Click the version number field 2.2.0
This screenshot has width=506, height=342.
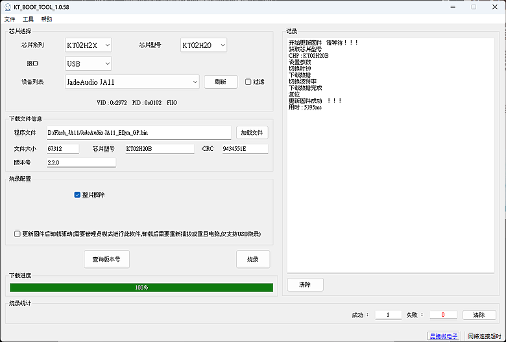81,163
